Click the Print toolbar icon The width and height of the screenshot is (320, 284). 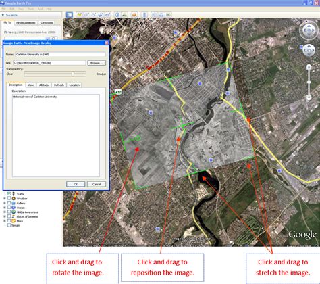[161, 15]
